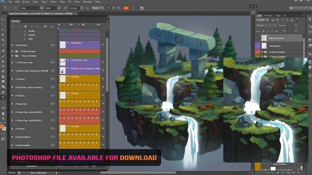Filter layers by adjustment layers icon
The height and width of the screenshot is (175, 312).
click(x=277, y=20)
